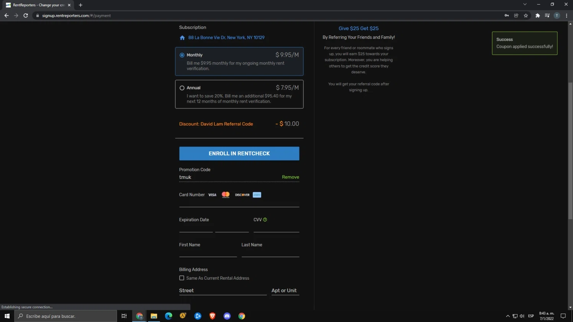Focus the Apt or Unit field
The image size is (573, 322).
click(285, 291)
